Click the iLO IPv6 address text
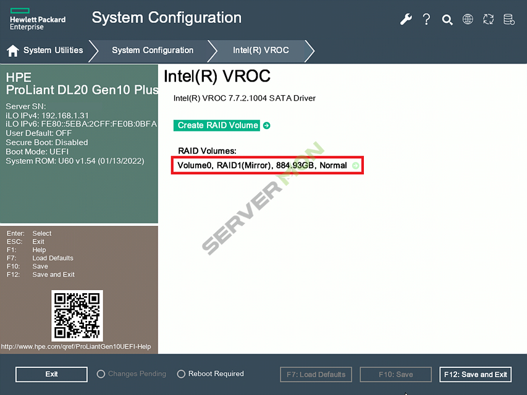 pos(82,124)
